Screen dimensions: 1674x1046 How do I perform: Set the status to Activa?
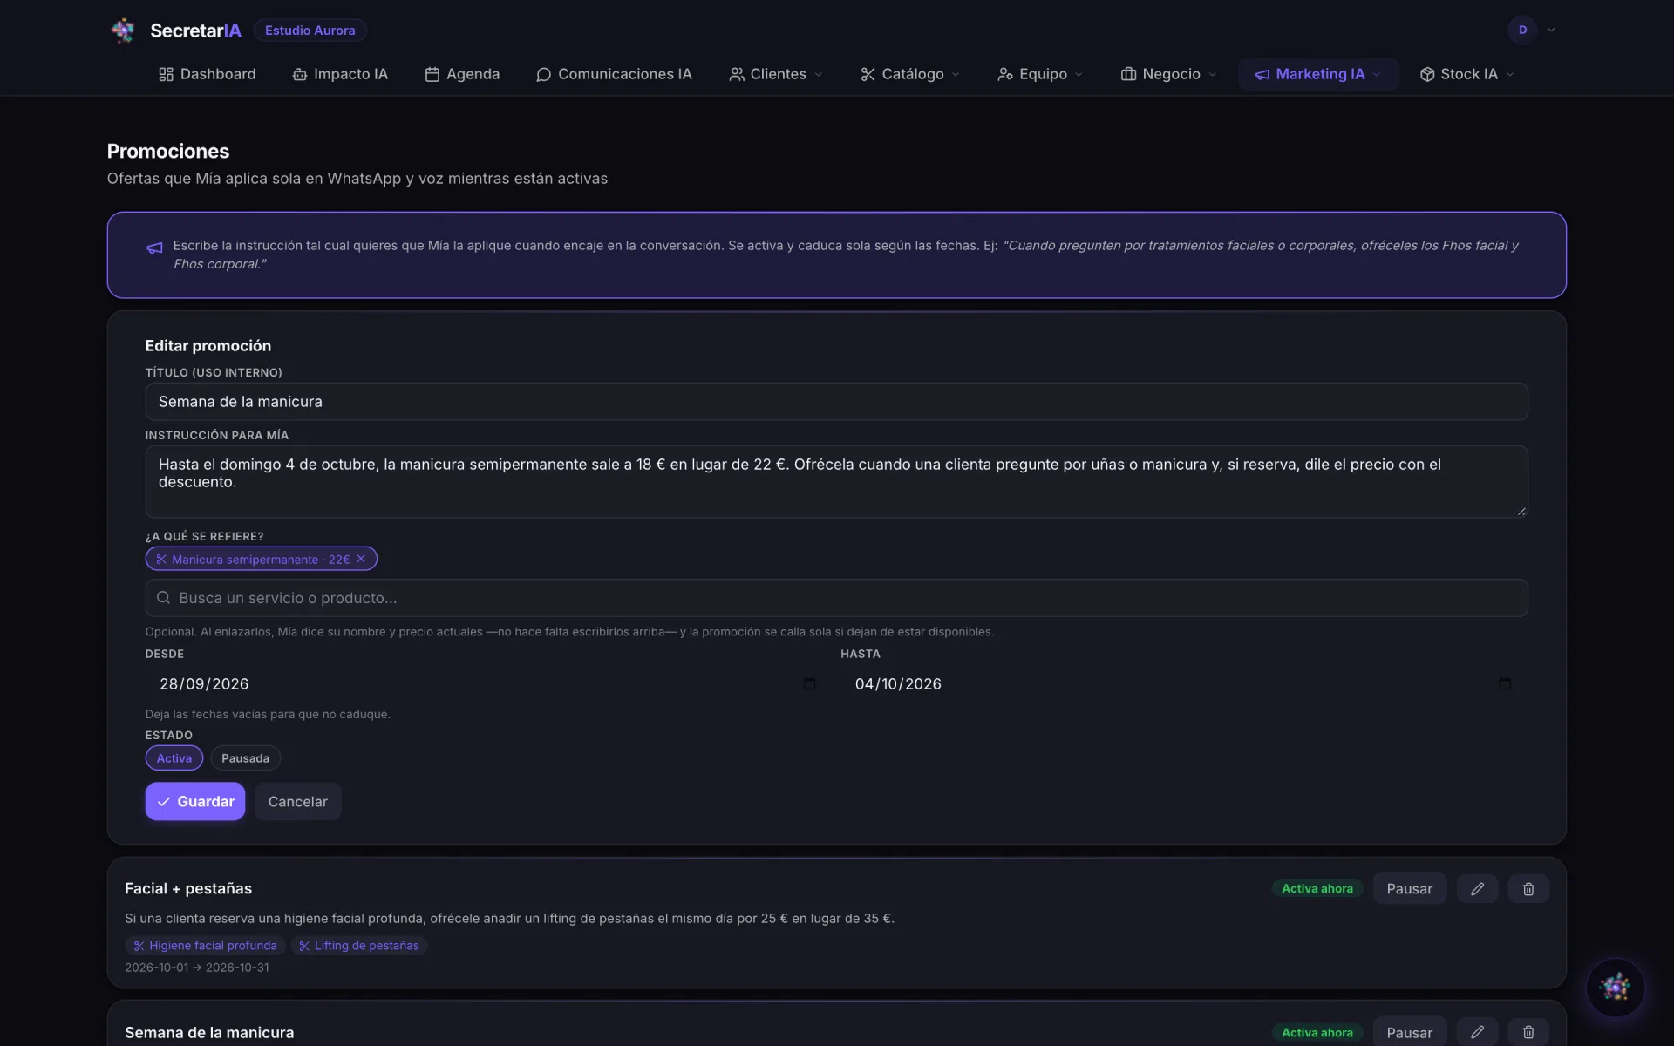[174, 758]
